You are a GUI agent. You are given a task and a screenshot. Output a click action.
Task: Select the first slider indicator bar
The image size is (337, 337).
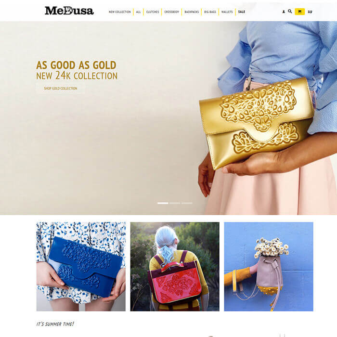163,203
